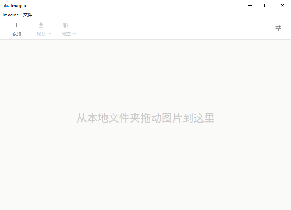291x210 pixels.
Task: Click the 保存 text label
Action: pyautogui.click(x=41, y=34)
